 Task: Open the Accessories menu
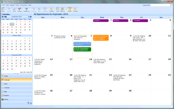[x=23, y=5]
